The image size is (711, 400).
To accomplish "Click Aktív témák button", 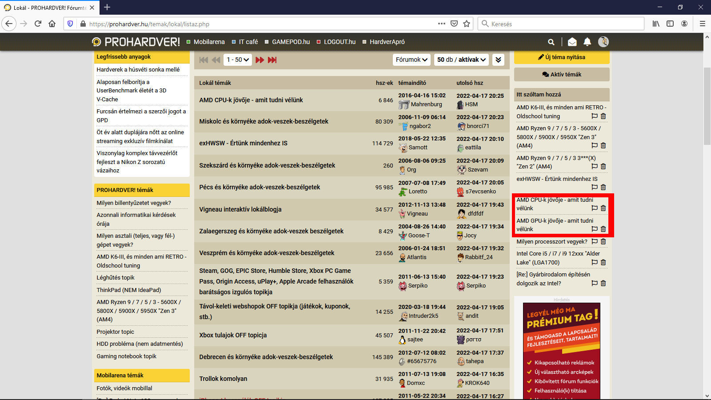I will tap(562, 74).
